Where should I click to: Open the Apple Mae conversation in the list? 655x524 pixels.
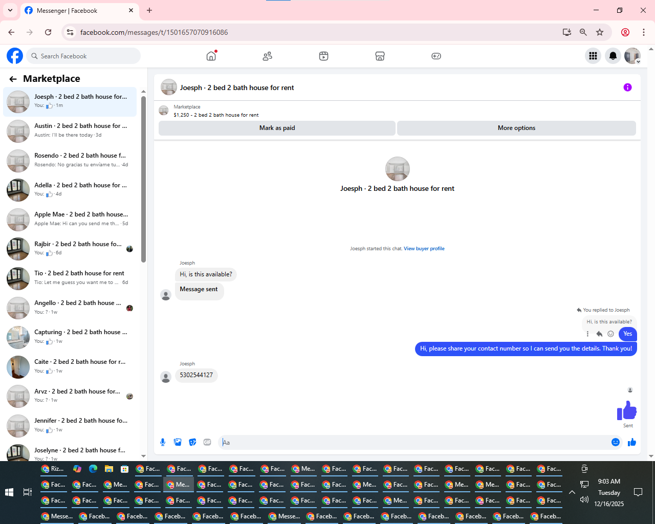point(70,219)
